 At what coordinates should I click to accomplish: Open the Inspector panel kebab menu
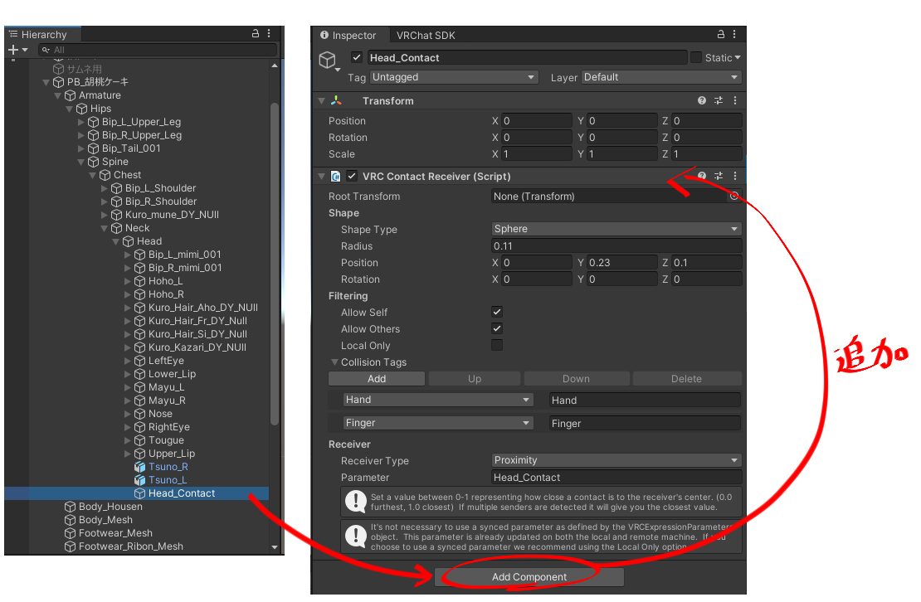734,35
